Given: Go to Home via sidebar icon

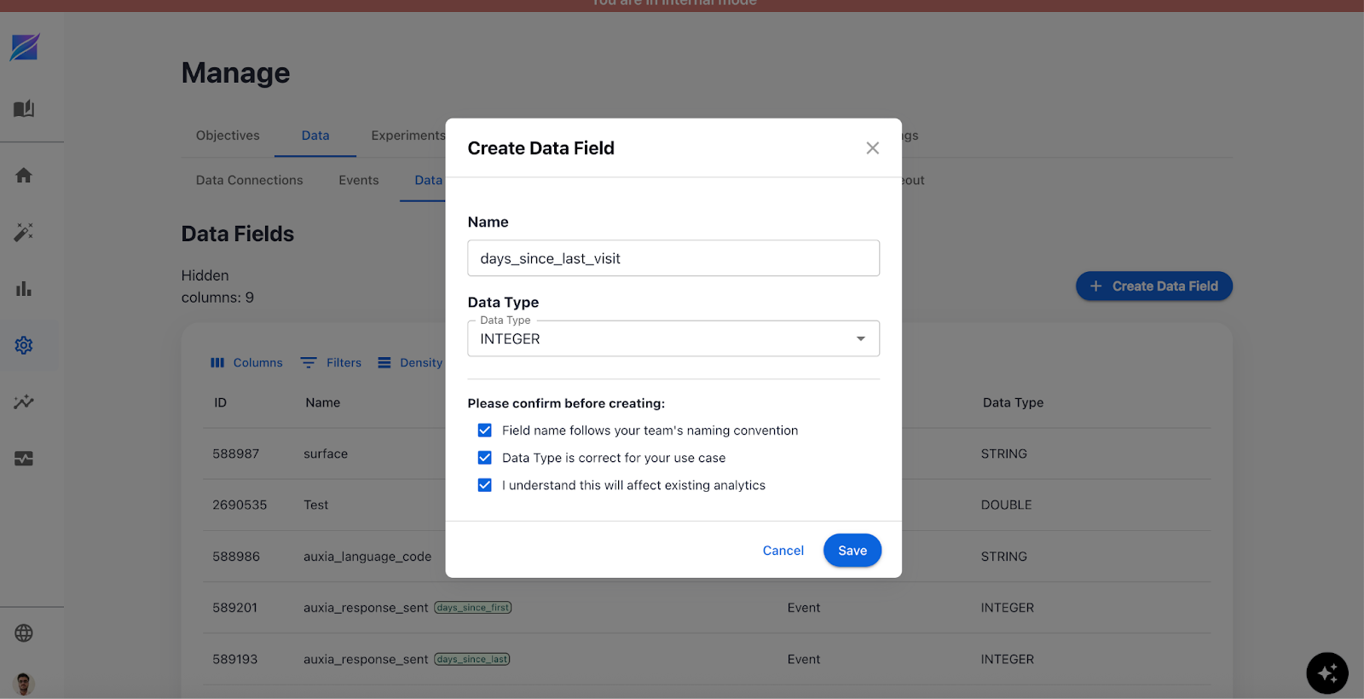Looking at the screenshot, I should pyautogui.click(x=24, y=175).
